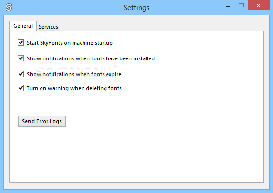Click the 'Show notifications when fonts expire' label

click(x=74, y=74)
